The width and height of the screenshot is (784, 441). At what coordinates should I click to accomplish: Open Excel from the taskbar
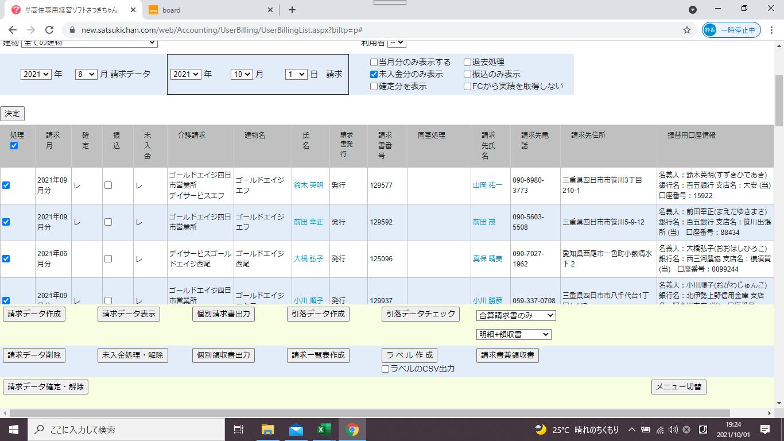coord(324,430)
